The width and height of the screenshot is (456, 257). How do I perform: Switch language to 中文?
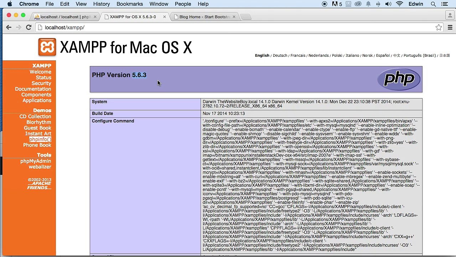[x=397, y=55]
